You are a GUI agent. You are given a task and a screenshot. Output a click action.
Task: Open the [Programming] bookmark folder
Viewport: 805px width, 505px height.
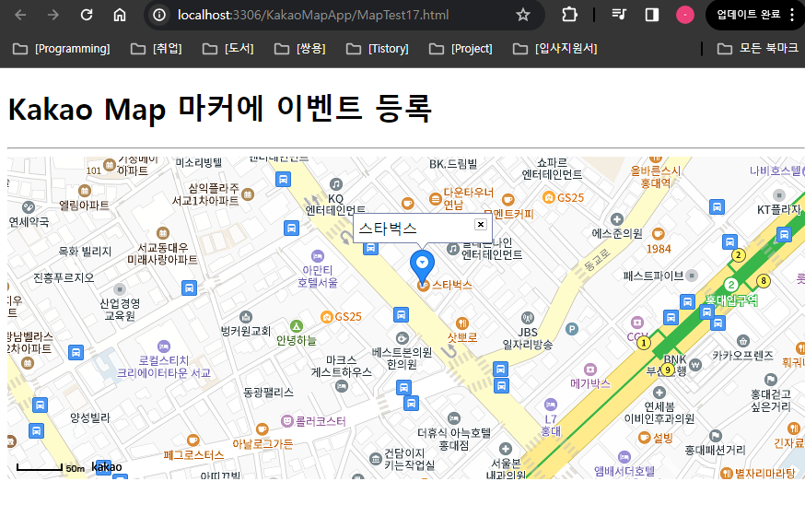coord(62,49)
